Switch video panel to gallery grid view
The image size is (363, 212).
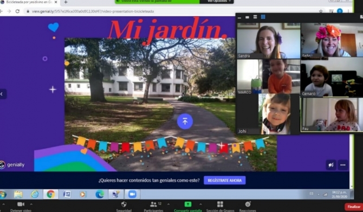263,17
